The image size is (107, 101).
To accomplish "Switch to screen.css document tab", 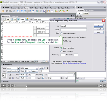I will pyautogui.click(x=15, y=16).
